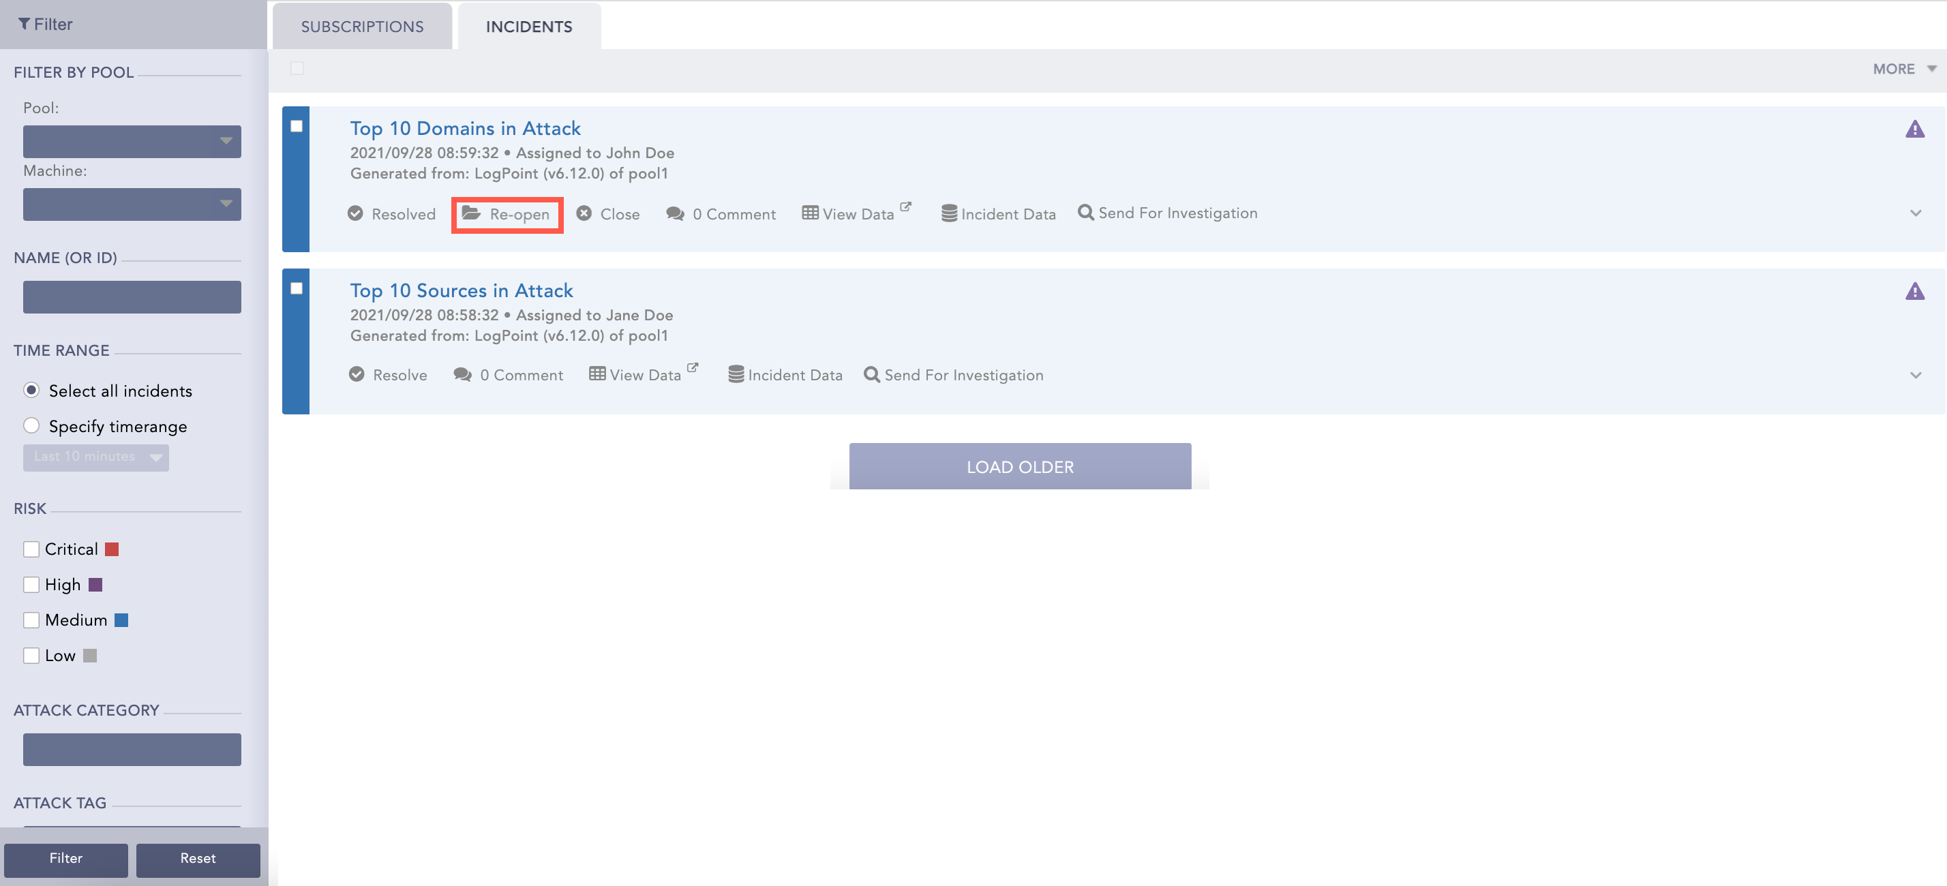Open the Pool selection dropdown
This screenshot has height=886, width=1947.
(132, 141)
